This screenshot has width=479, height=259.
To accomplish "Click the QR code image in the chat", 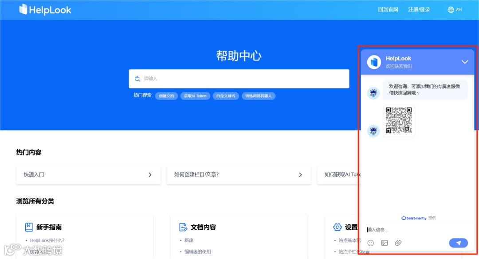I will pyautogui.click(x=399, y=120).
